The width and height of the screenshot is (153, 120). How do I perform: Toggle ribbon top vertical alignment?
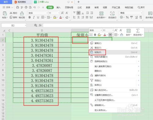point(74,13)
